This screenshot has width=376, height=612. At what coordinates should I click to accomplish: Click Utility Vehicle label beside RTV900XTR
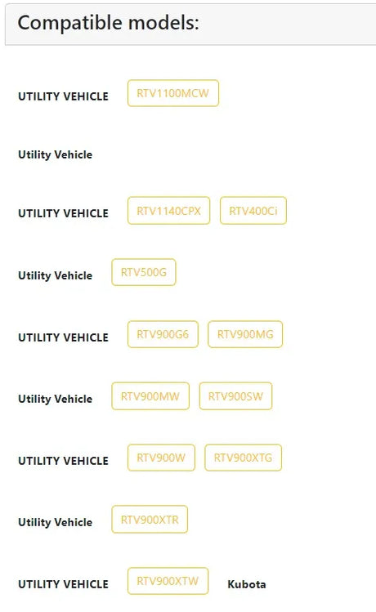[x=56, y=522]
